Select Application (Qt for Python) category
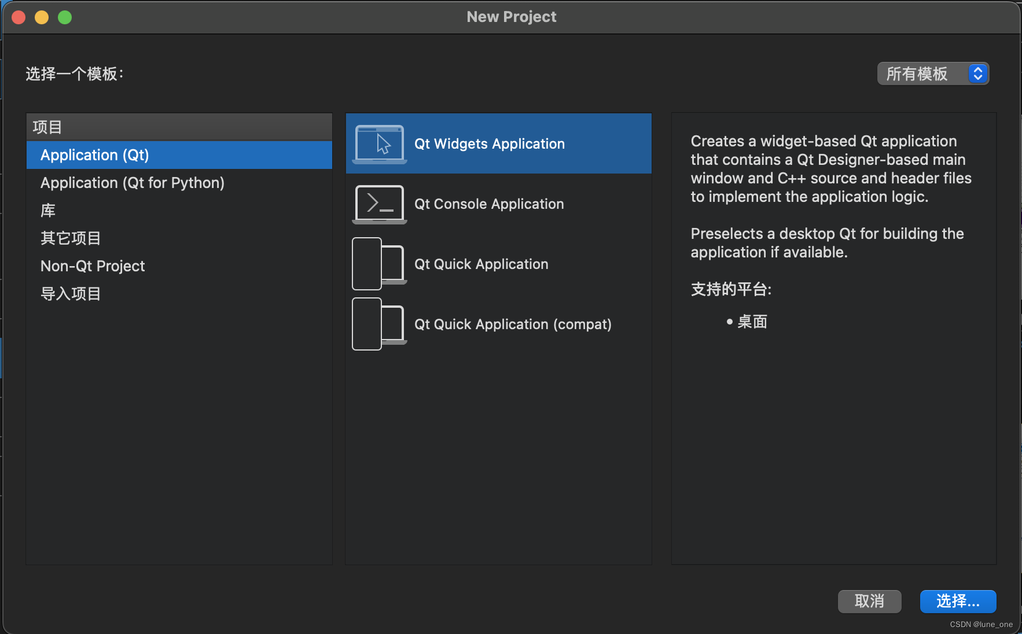1022x634 pixels. tap(132, 182)
